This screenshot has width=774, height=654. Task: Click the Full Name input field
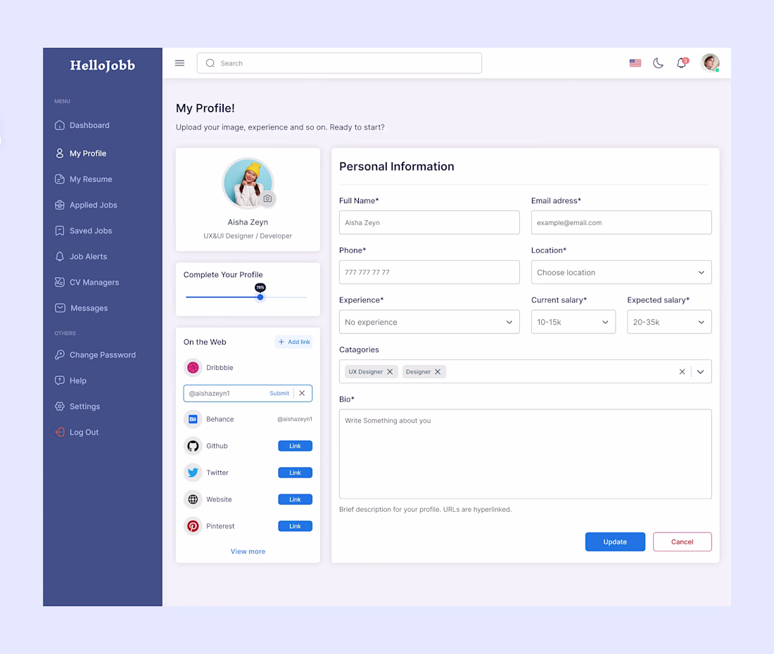[429, 222]
